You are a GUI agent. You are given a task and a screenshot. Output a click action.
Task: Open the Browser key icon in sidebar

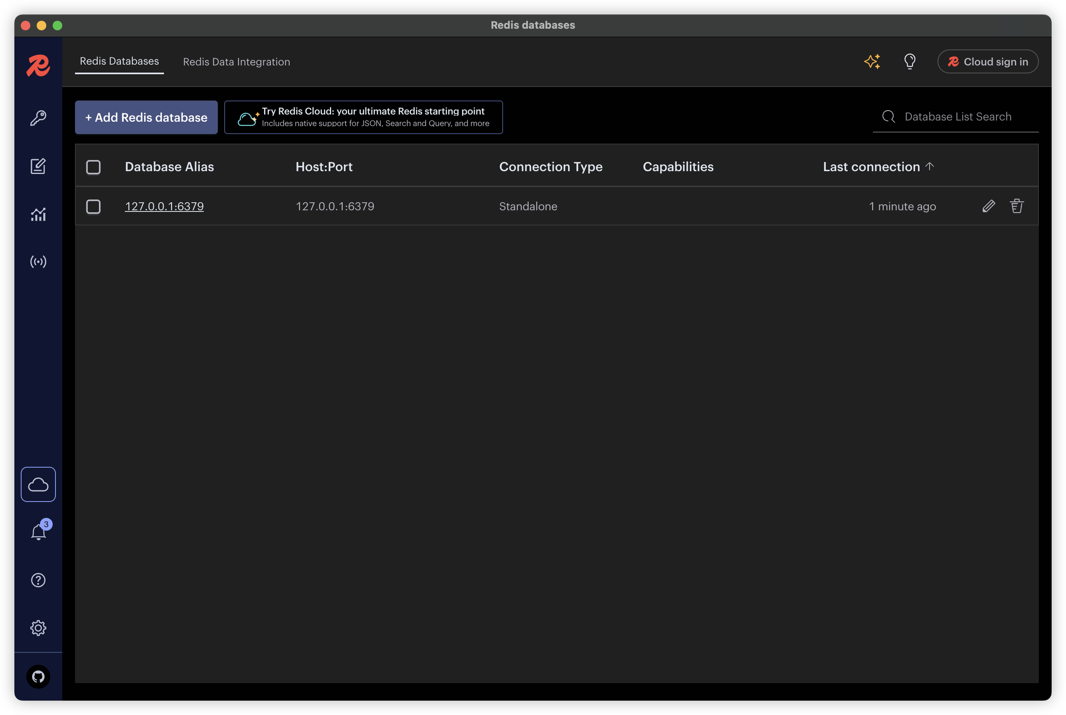pos(38,118)
